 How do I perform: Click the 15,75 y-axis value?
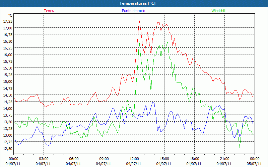coord(8,61)
